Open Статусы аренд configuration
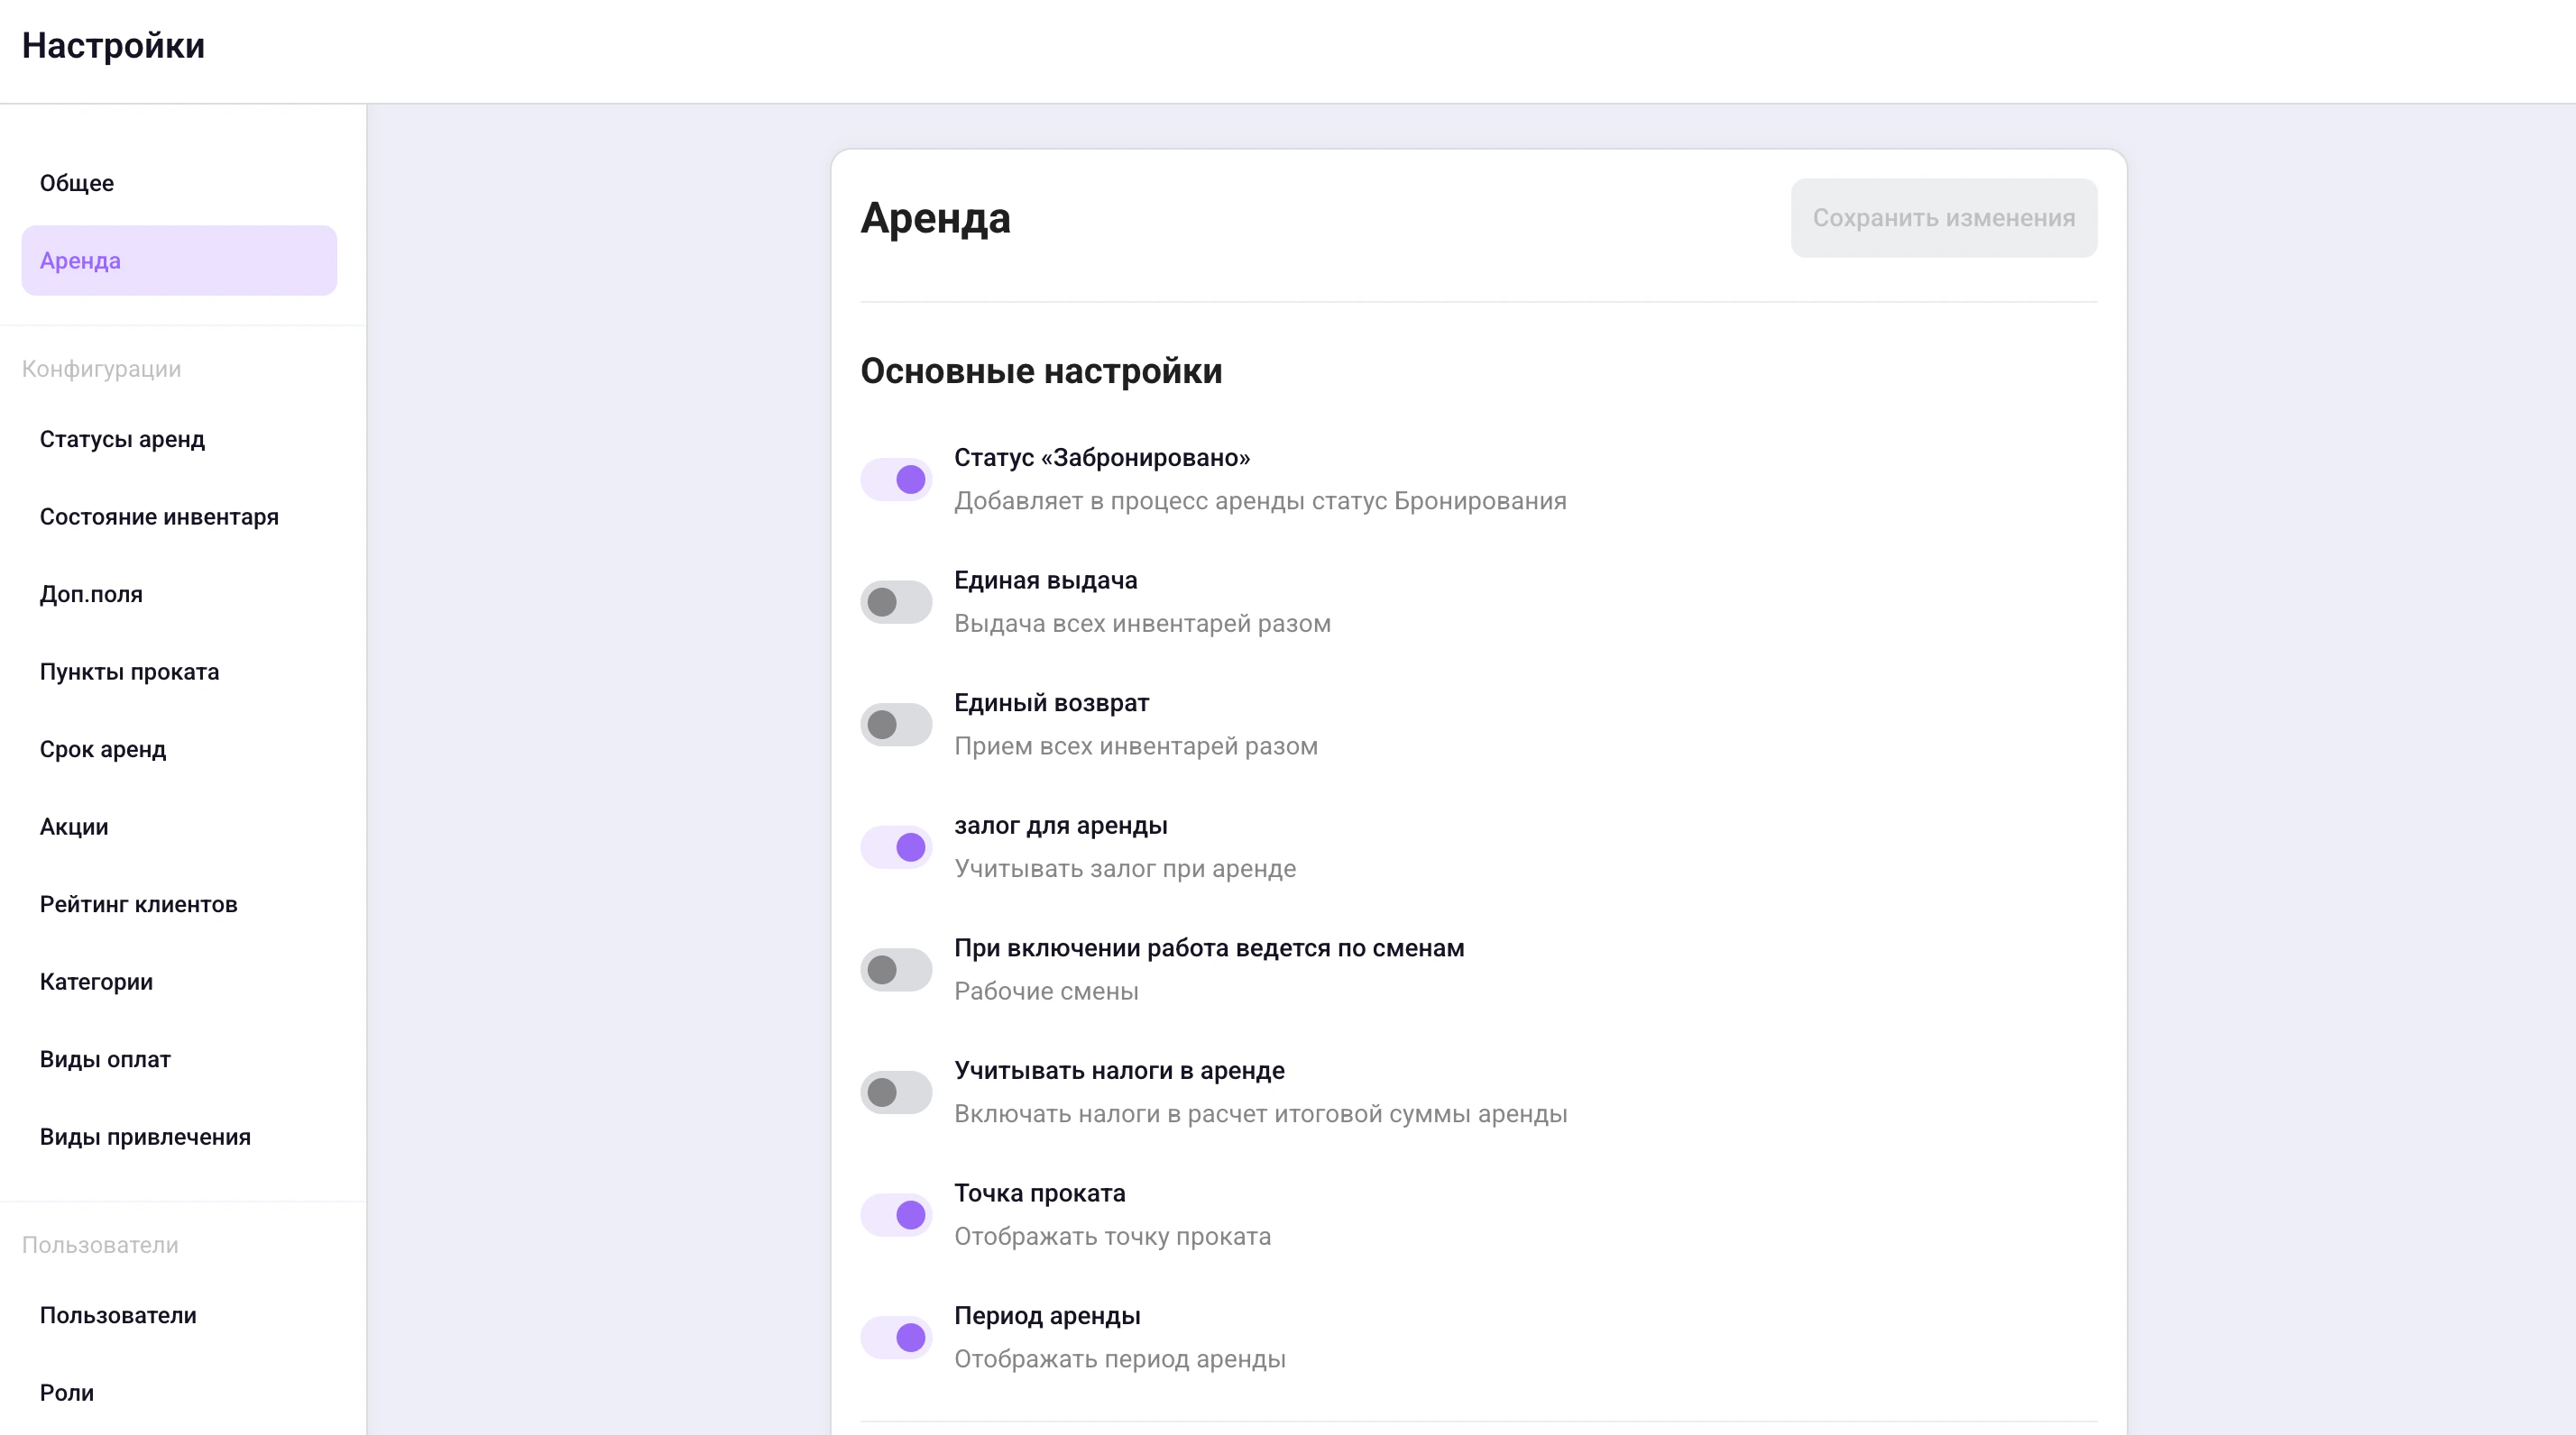 tap(122, 440)
